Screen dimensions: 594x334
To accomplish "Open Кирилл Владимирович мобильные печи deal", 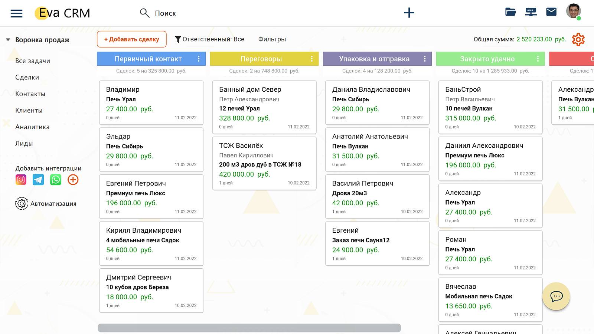I will pos(151,243).
